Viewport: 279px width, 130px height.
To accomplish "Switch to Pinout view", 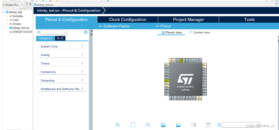I will (171, 32).
